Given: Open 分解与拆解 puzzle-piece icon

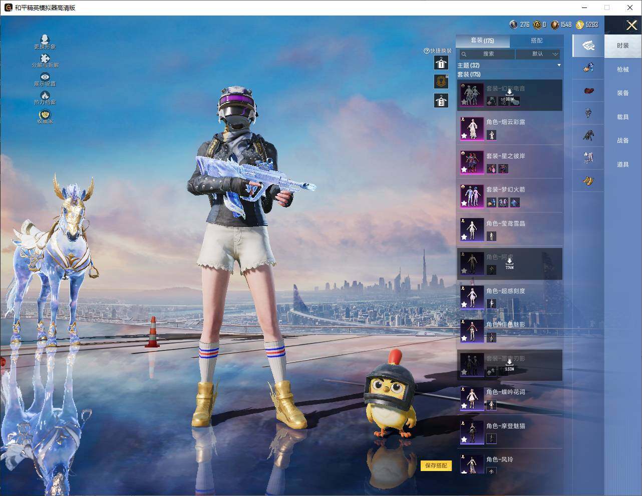Looking at the screenshot, I should point(45,58).
